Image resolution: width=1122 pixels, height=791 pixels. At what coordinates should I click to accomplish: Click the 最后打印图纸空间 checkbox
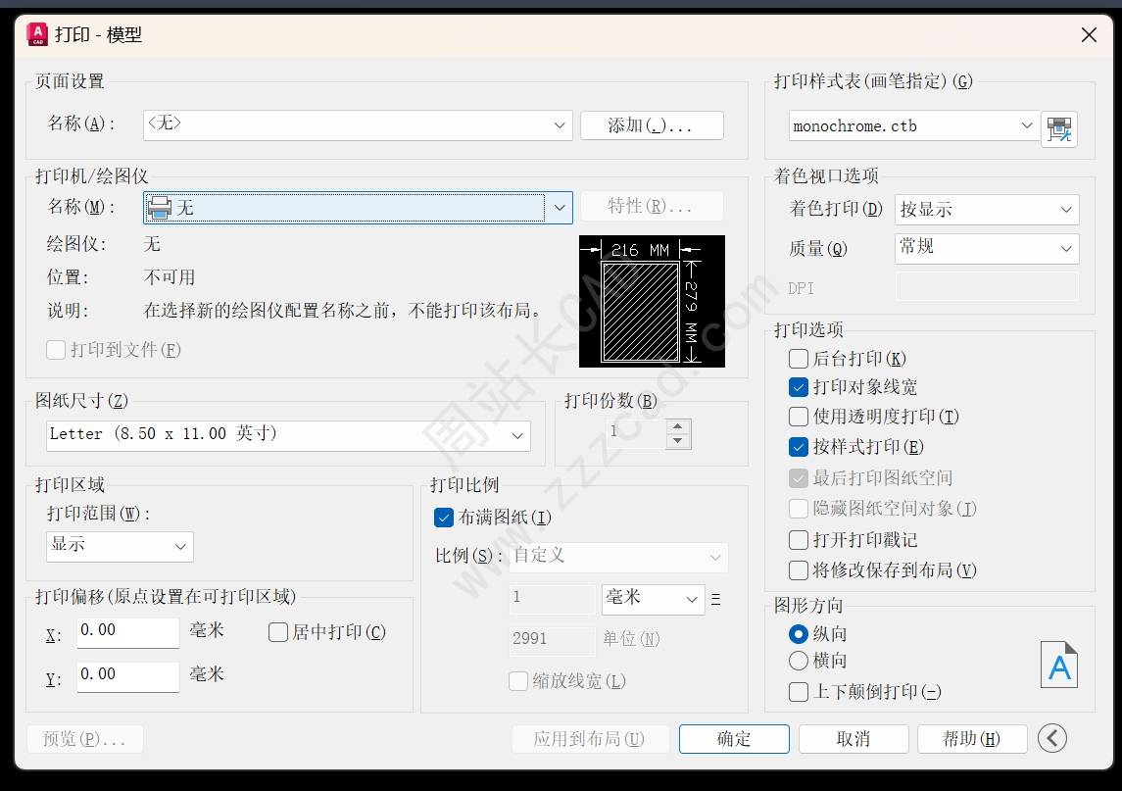pos(798,478)
